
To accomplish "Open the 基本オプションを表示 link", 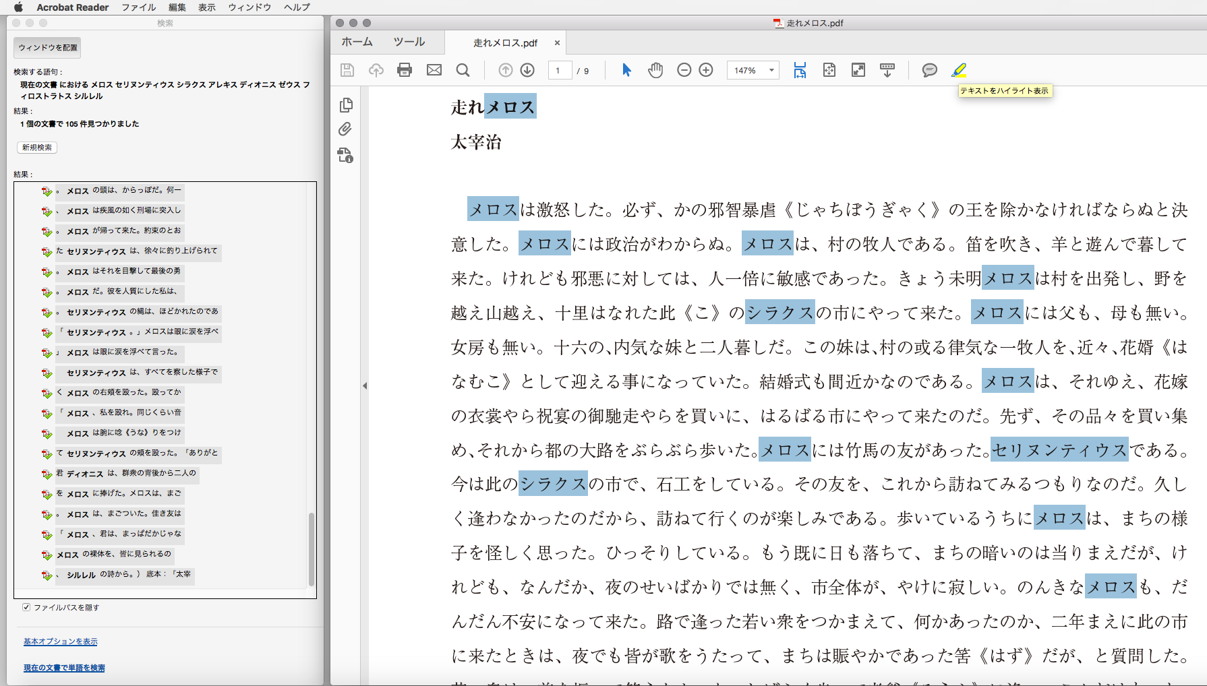I will pos(61,642).
